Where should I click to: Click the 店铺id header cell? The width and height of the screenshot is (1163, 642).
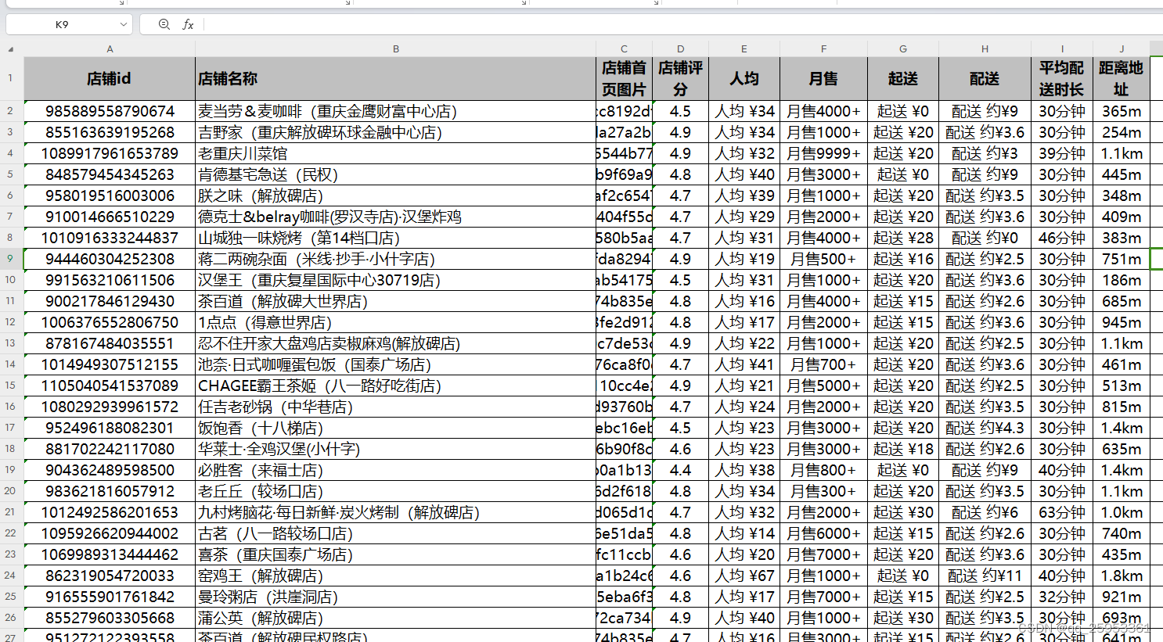tap(110, 78)
